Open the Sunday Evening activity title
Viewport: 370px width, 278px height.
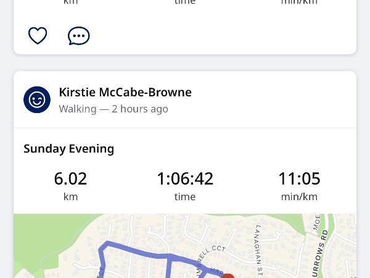[x=68, y=149]
